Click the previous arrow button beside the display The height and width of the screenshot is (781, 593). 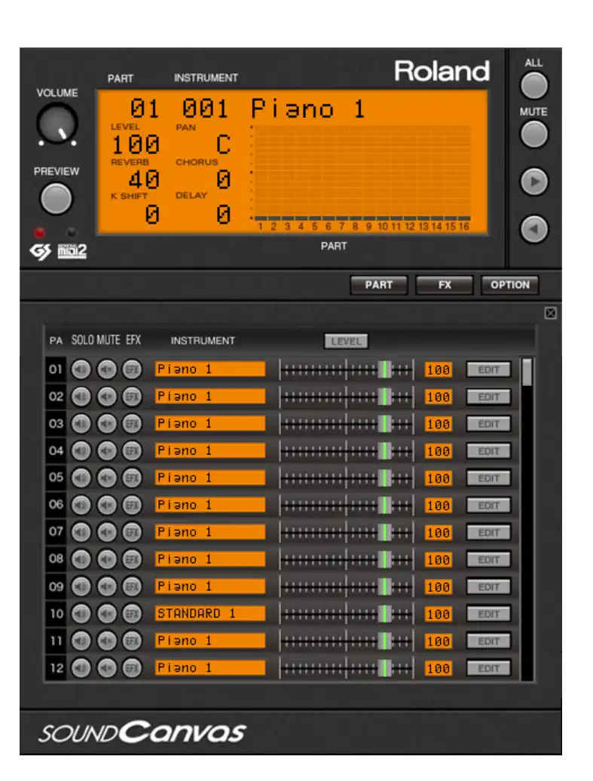pos(533,229)
